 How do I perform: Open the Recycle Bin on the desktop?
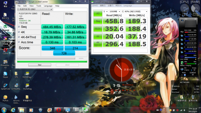click(x=193, y=98)
